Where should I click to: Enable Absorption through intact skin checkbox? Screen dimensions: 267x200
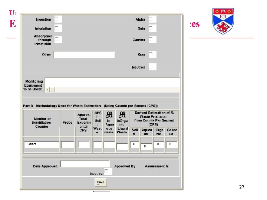(x=56, y=39)
